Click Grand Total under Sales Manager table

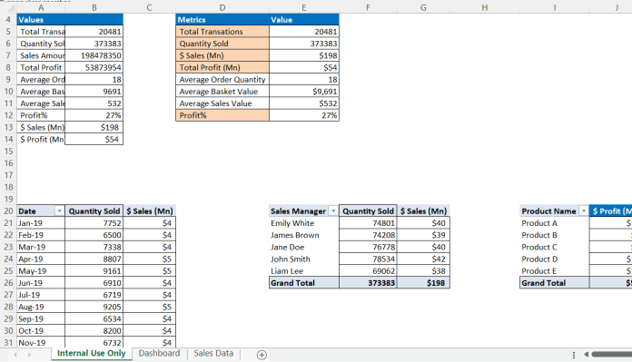tap(304, 283)
